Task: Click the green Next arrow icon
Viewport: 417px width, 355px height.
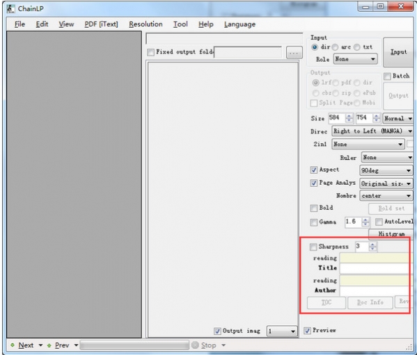Action: tap(13, 345)
